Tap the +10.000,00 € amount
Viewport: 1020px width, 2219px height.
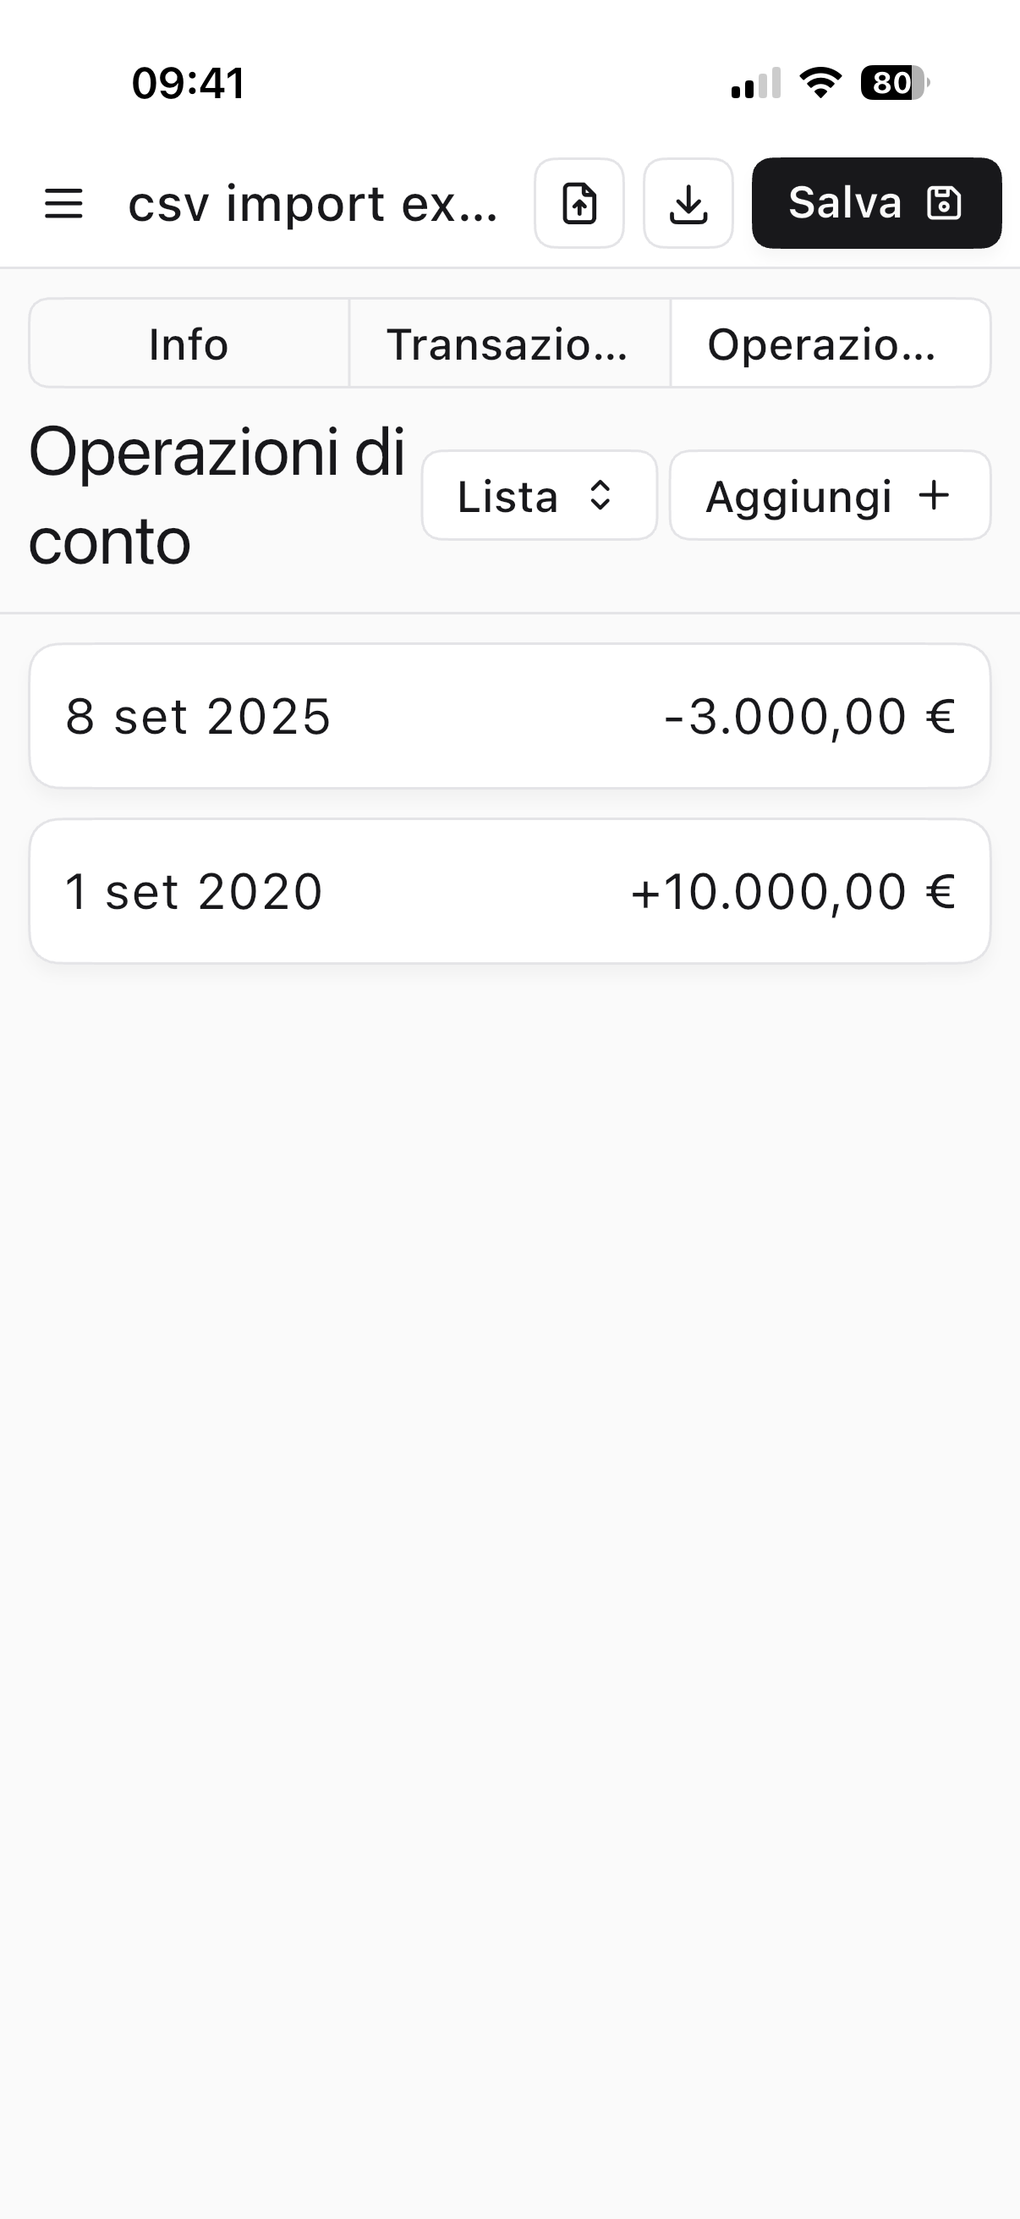pyautogui.click(x=792, y=890)
